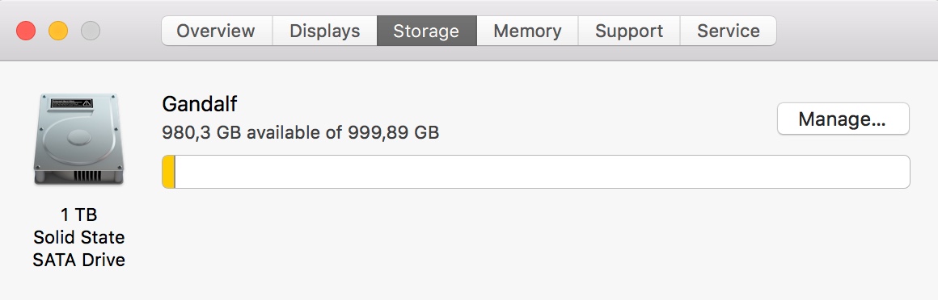Click the disabled gray zoom button
This screenshot has height=300, width=938.
(x=91, y=31)
